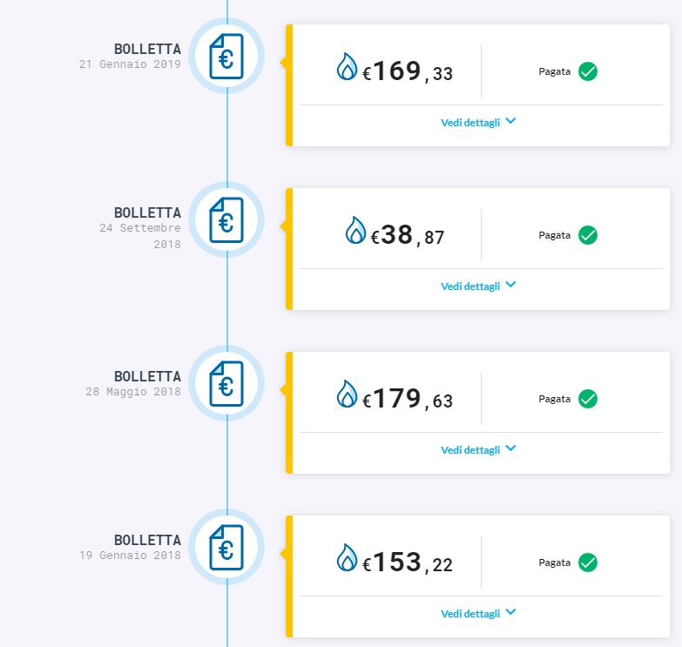The width and height of the screenshot is (682, 647).
Task: Click the bill icon for 24 Settembre 2018
Action: pos(226,220)
